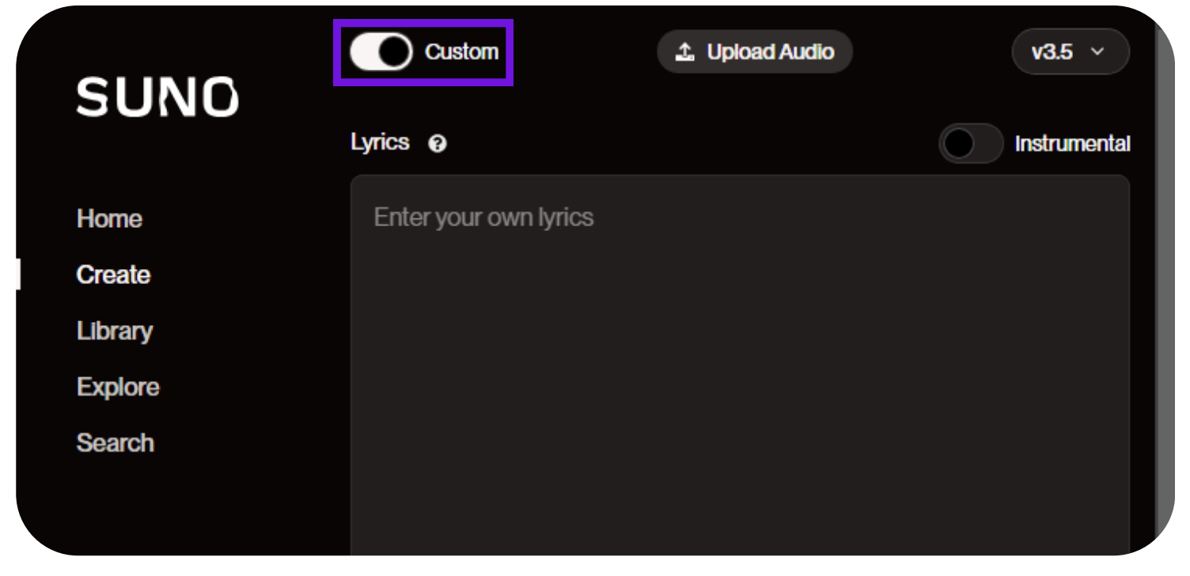Turn off the Custom mode switch
This screenshot has height=576, width=1190.
point(381,52)
